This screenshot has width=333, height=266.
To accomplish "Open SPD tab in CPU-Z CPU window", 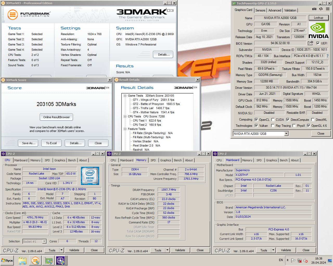I will click(x=47, y=160).
